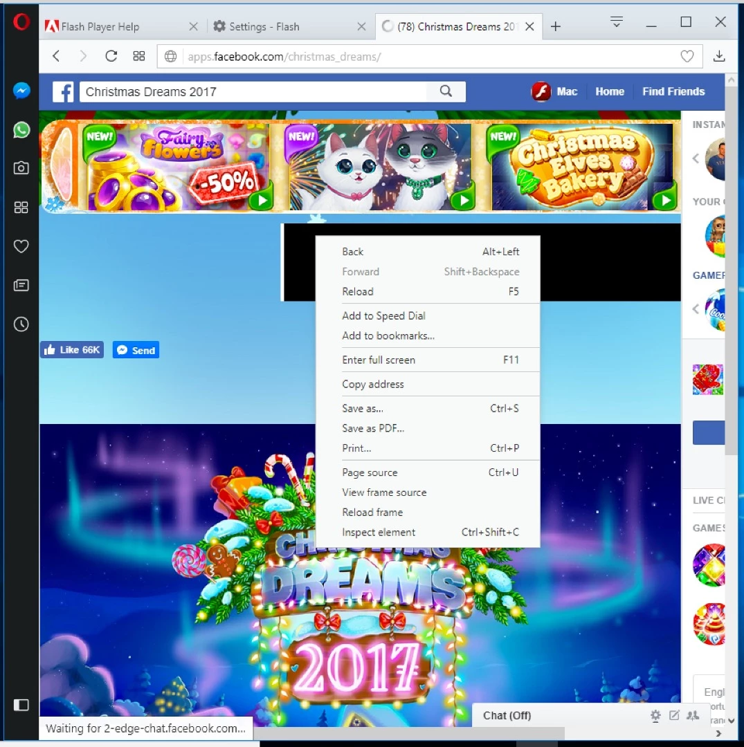Open Facebook Messenger in Opera sidebar

tap(21, 91)
